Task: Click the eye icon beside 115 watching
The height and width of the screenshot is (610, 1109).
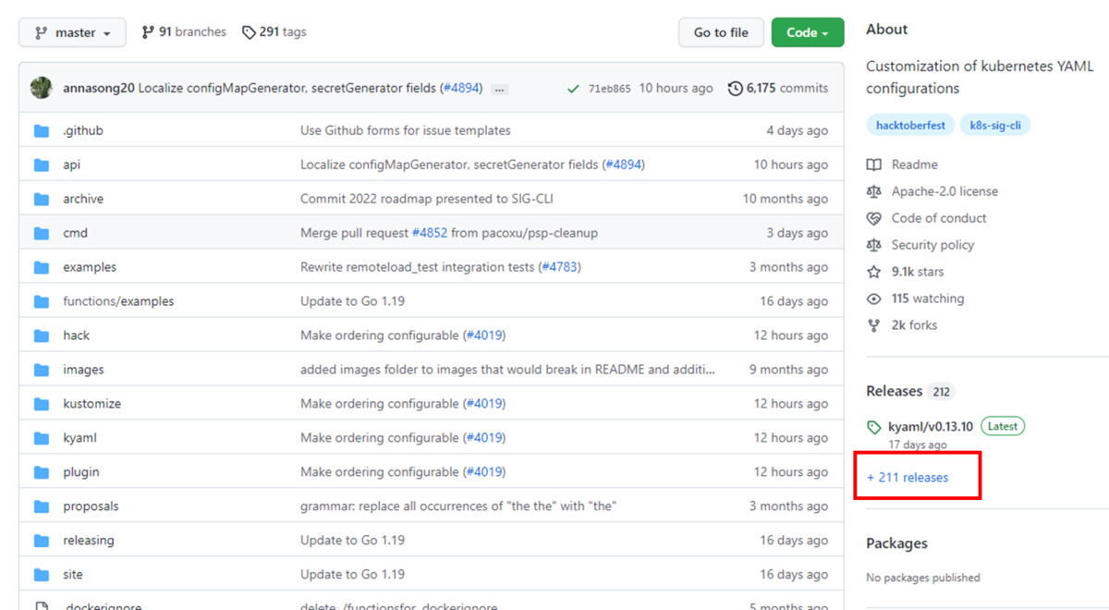Action: pyautogui.click(x=874, y=299)
